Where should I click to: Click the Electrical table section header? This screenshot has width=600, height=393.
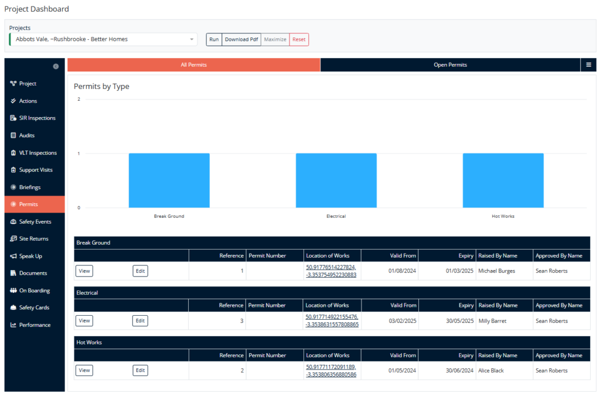click(332, 293)
